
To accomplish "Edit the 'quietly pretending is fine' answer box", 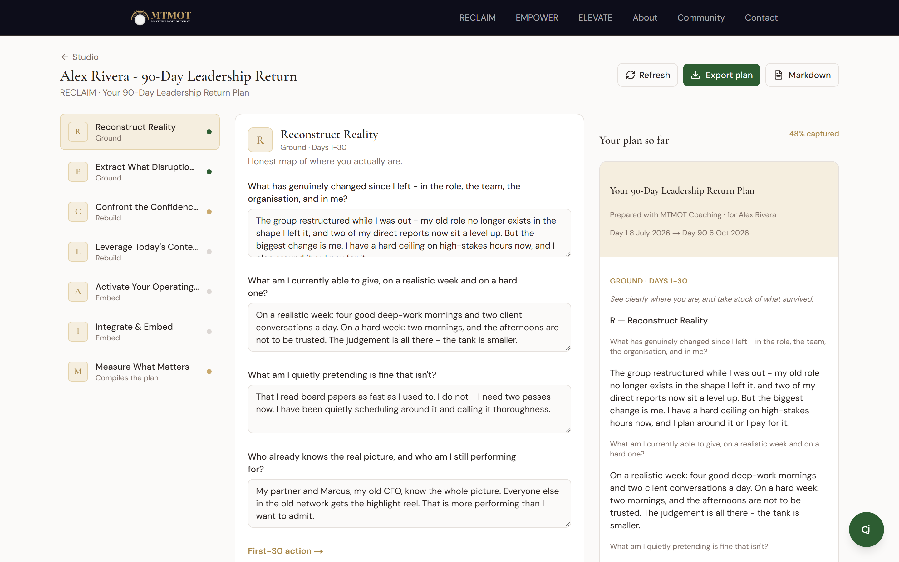I will pos(409,409).
